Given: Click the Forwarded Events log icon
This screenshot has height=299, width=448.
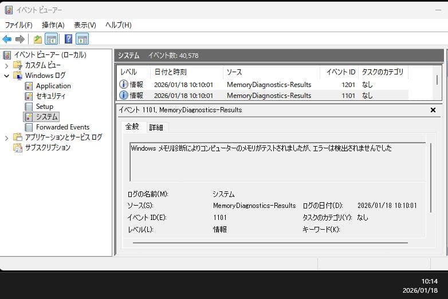Looking at the screenshot, I should pos(29,127).
